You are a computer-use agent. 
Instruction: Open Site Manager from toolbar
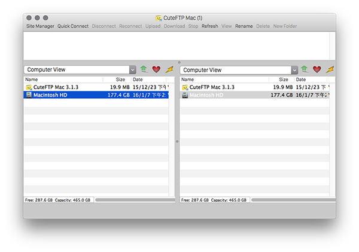coord(40,26)
